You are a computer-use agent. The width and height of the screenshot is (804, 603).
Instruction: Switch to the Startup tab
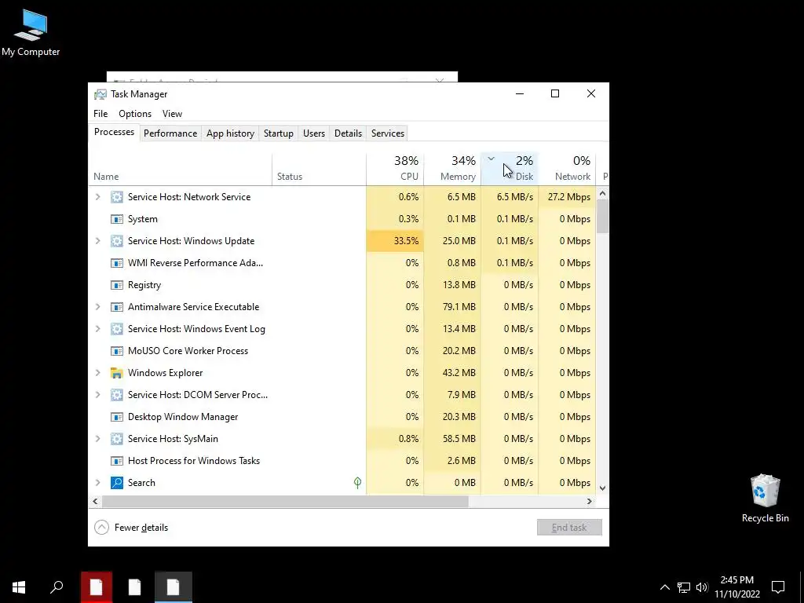click(279, 133)
